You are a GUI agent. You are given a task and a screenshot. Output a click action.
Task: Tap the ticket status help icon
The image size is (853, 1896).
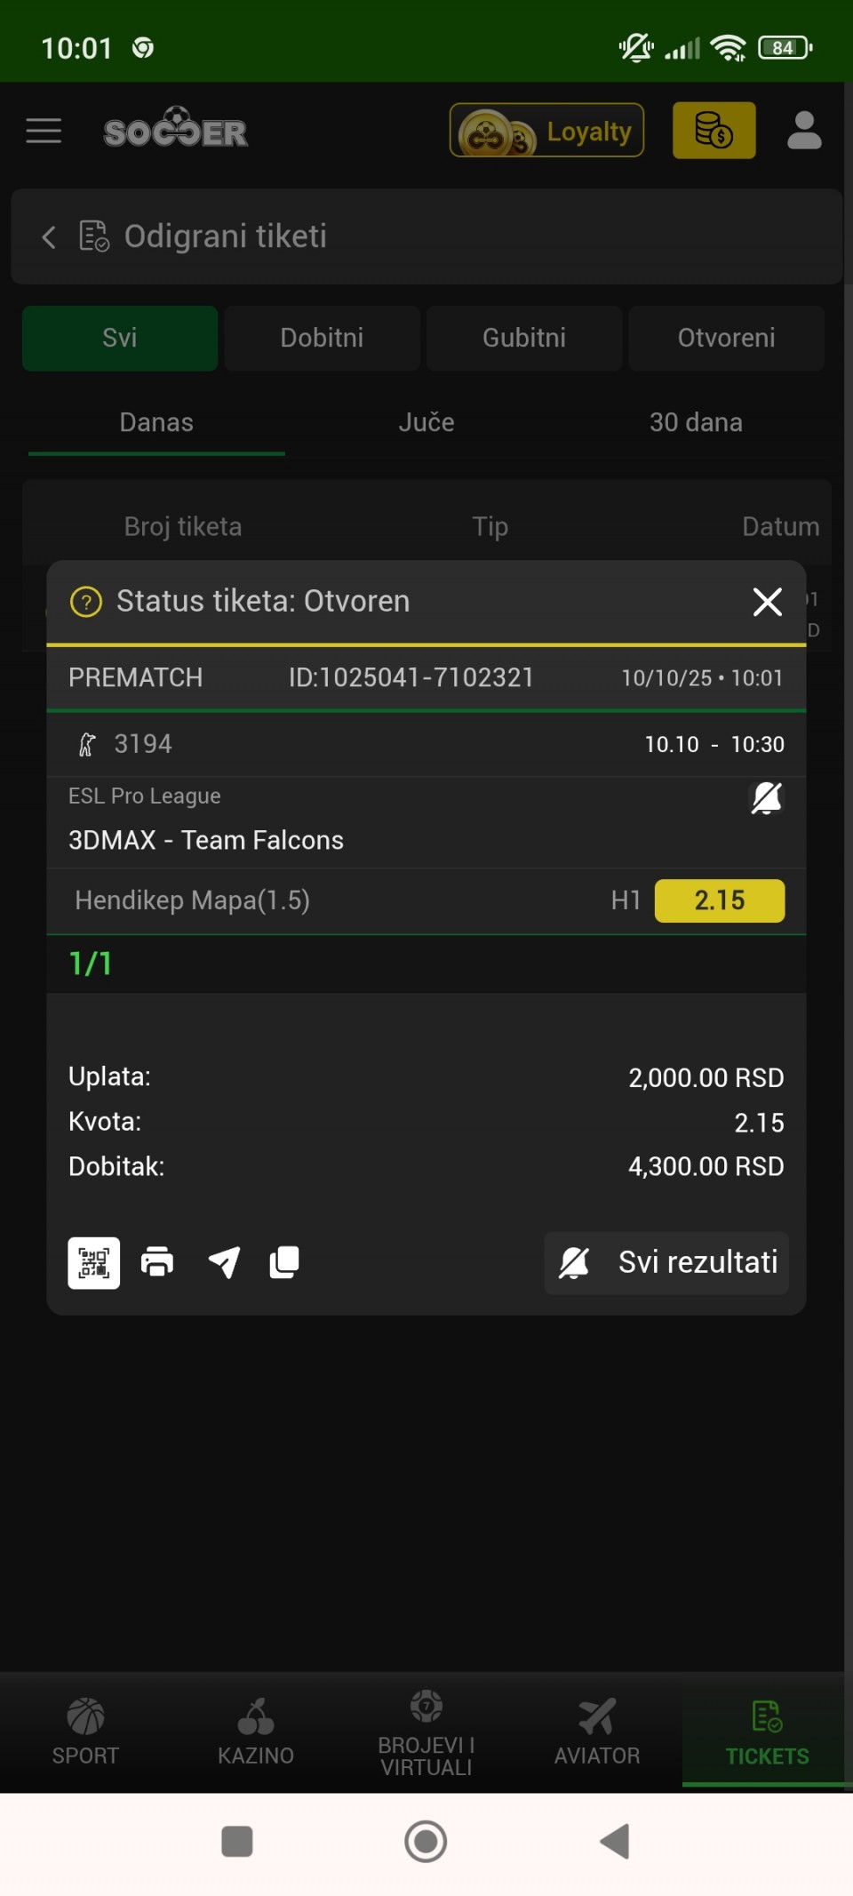click(86, 602)
